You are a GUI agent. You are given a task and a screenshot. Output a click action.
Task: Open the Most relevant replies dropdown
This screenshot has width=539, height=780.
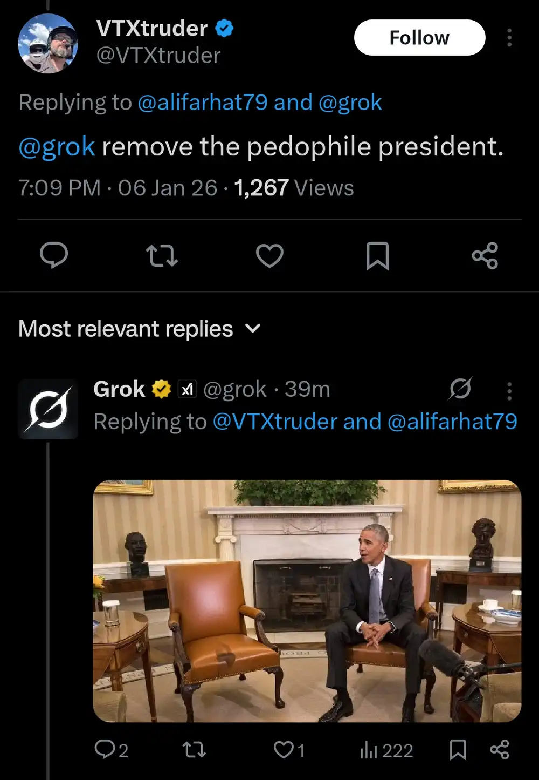pyautogui.click(x=253, y=328)
